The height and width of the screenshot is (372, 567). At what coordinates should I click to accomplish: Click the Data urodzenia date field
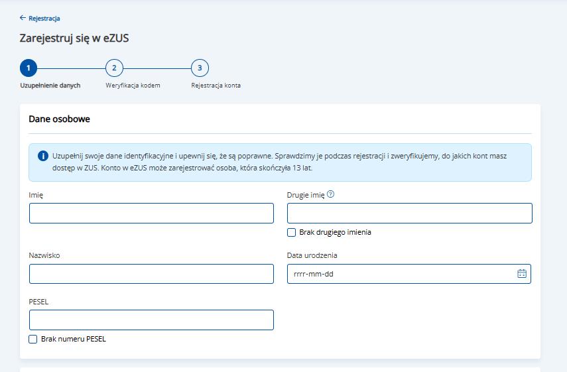[x=398, y=274]
